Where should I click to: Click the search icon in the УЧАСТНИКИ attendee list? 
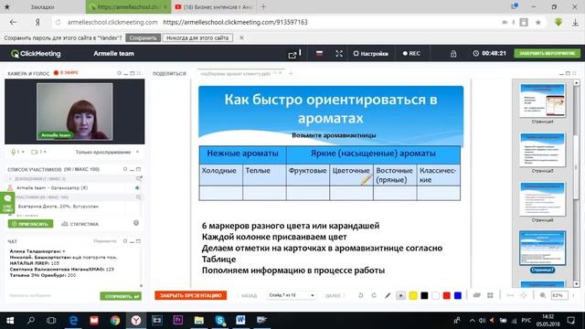pos(138,197)
